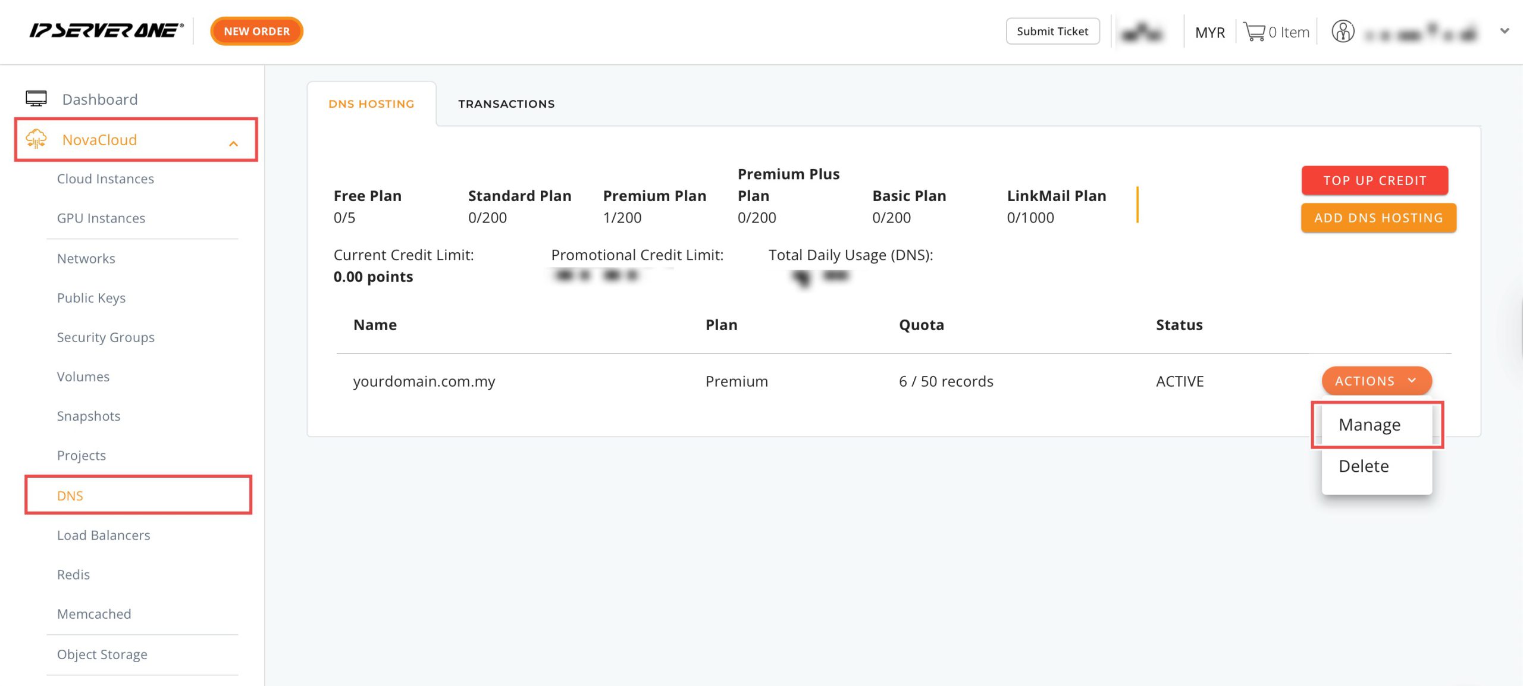Expand the account dropdown arrow

point(1505,31)
